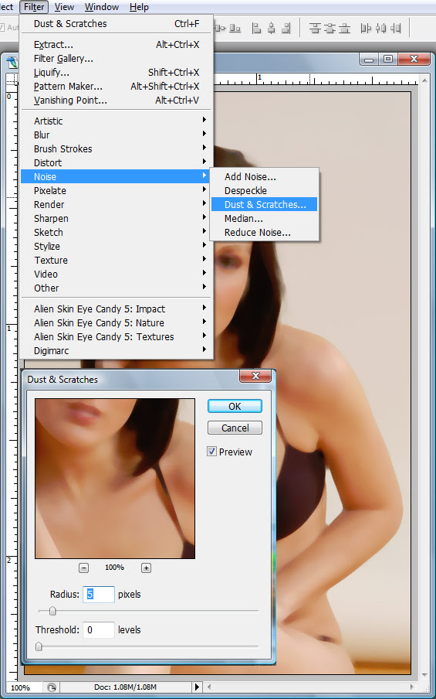Screen dimensions: 436x699
Task: Click the Distribute right edges icon
Action: 396,29
